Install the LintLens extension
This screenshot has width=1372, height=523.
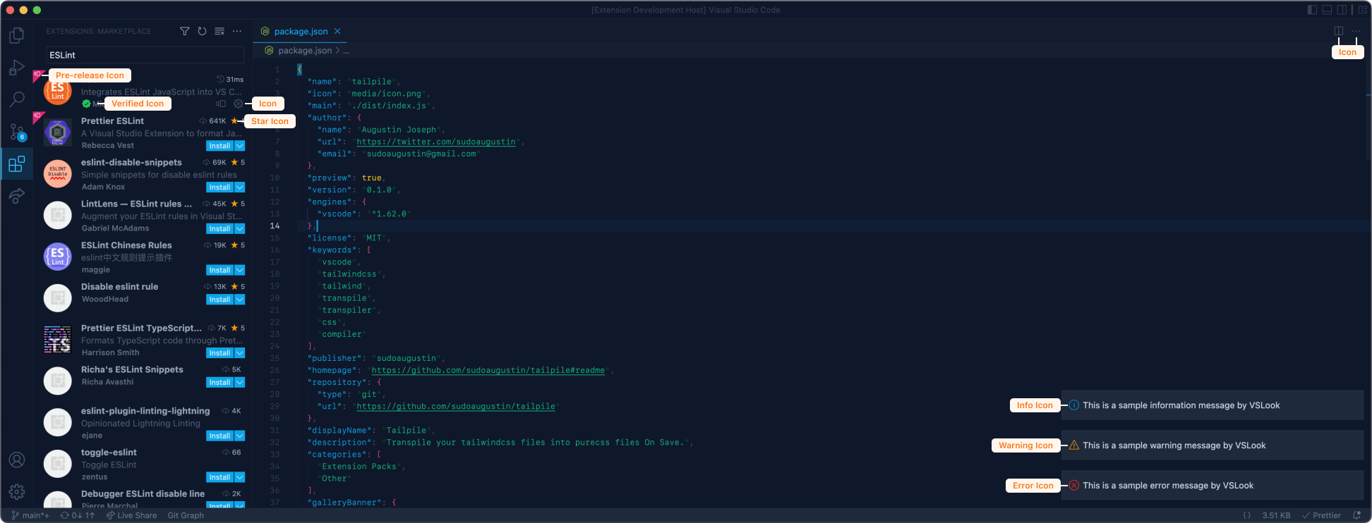coord(220,229)
